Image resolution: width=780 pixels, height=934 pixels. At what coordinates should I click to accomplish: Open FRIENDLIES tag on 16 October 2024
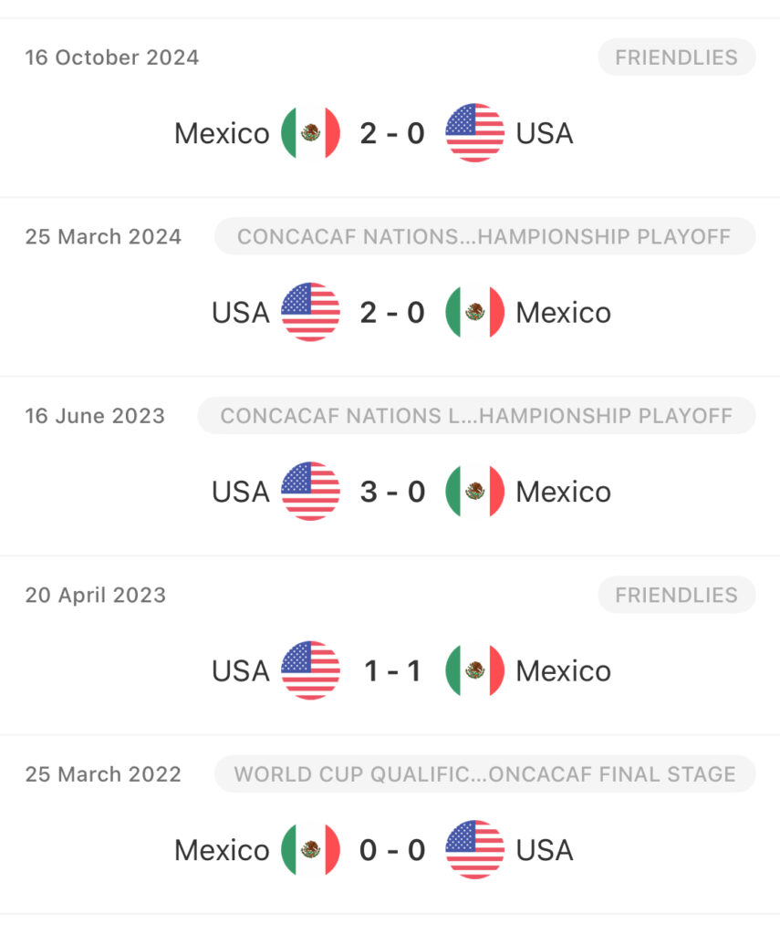(x=676, y=57)
